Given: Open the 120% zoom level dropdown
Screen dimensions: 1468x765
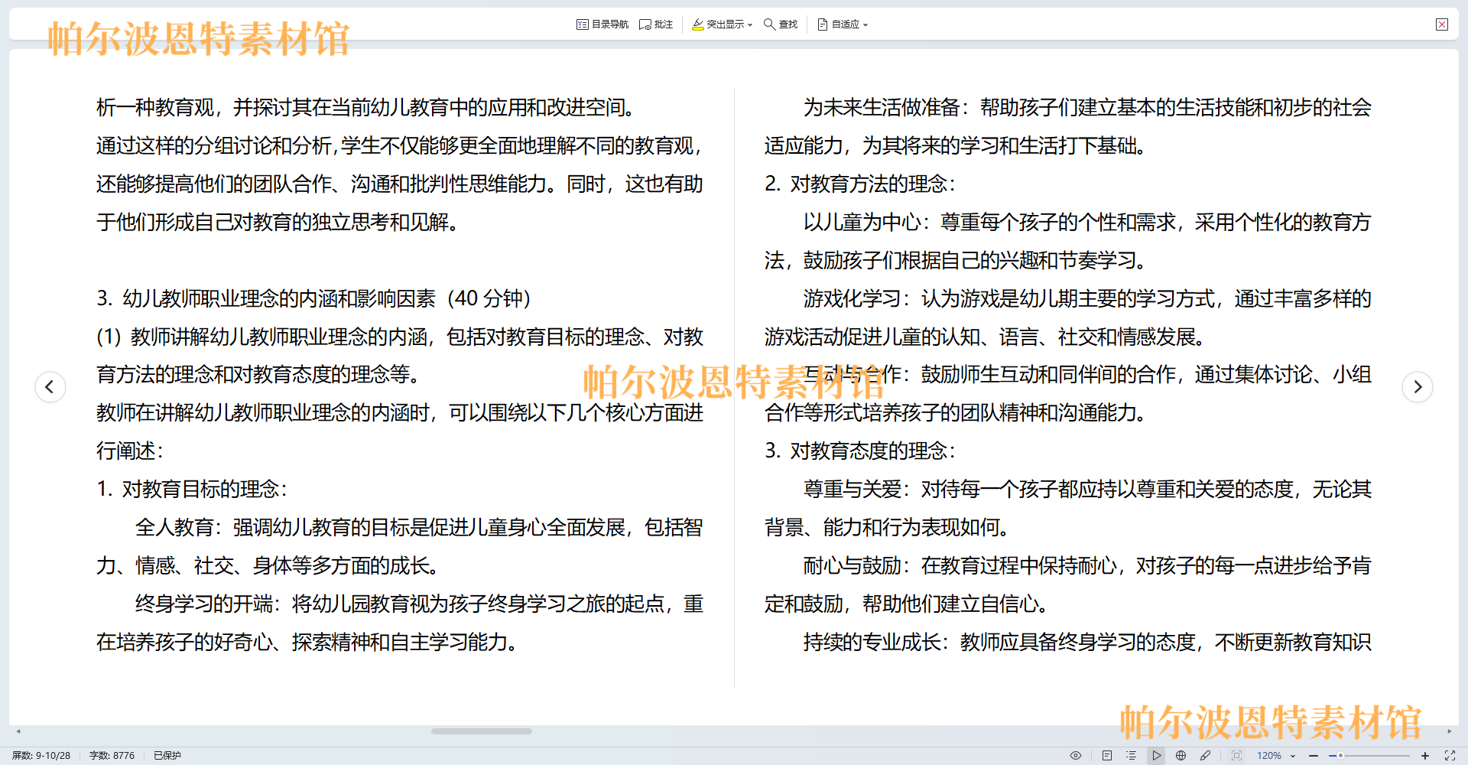Looking at the screenshot, I should pyautogui.click(x=1277, y=755).
